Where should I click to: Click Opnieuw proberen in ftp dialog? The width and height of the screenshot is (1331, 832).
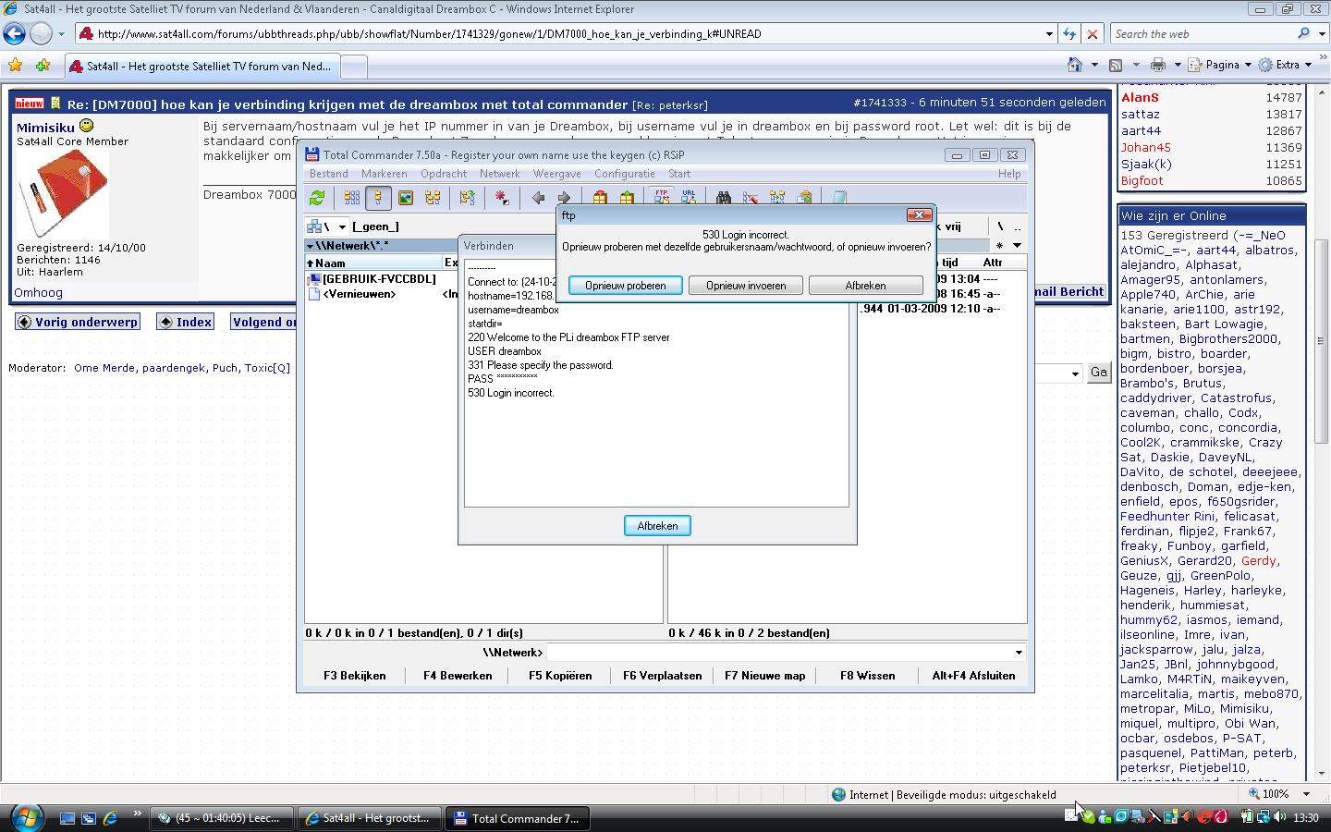click(626, 286)
